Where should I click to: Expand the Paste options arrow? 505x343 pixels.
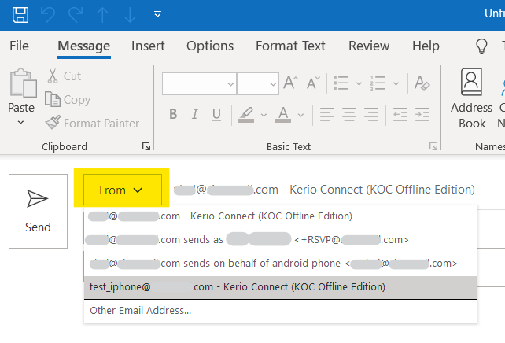pos(21,123)
